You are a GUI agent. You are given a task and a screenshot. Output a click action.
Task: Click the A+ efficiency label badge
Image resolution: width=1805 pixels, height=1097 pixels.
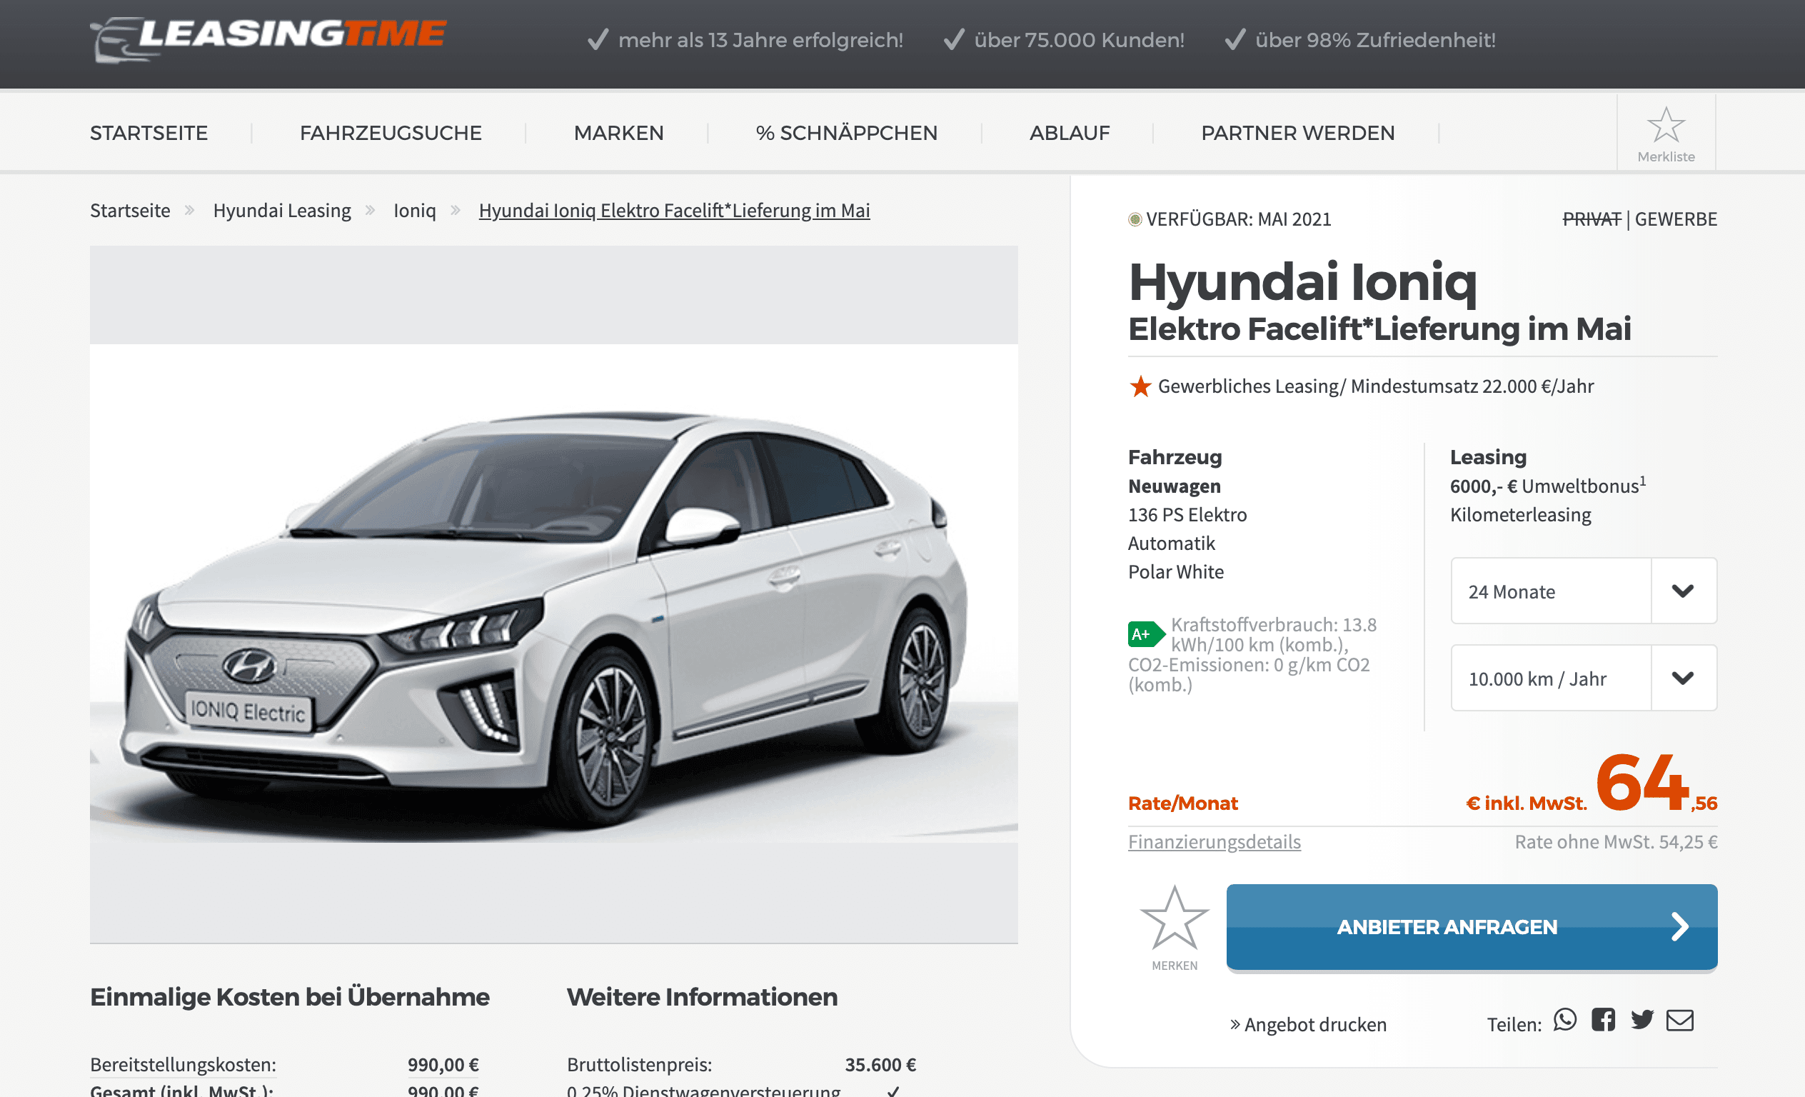click(1146, 634)
